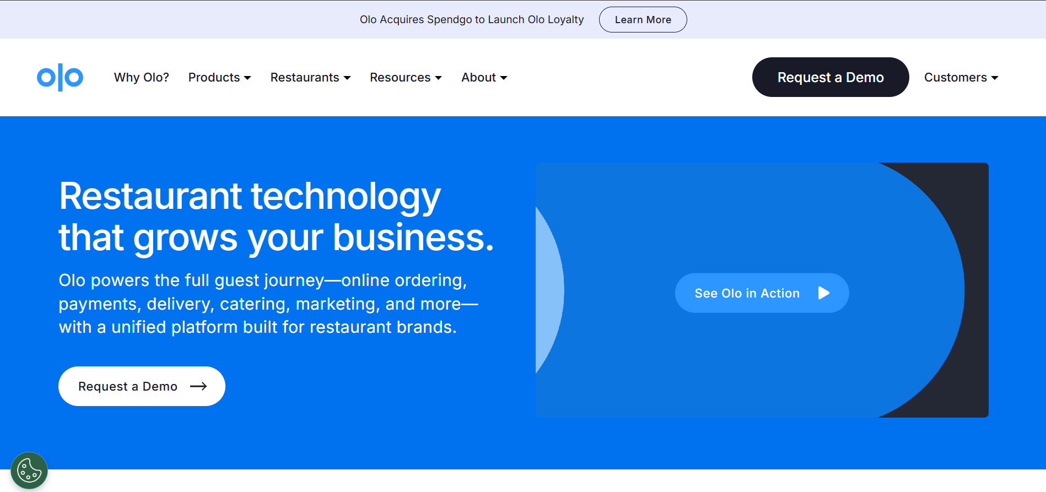1046x492 pixels.
Task: Click the Olo Acquires Spendgo announcement text
Action: 471,20
